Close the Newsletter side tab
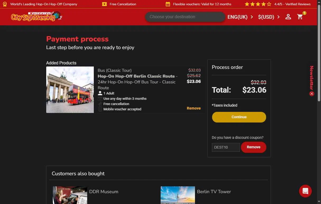Viewport: 321px width, 204px height. [312, 94]
